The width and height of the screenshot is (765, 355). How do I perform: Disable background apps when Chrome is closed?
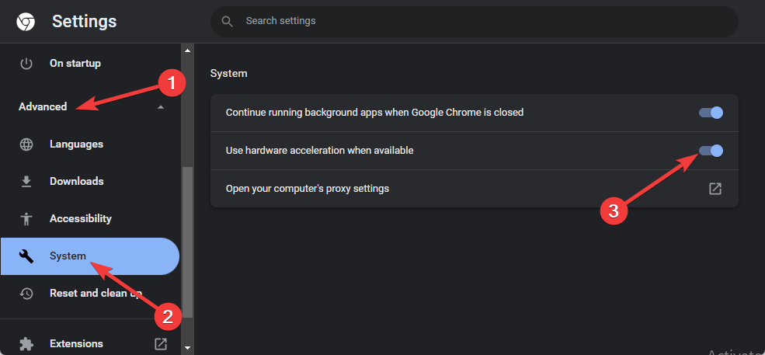[711, 113]
